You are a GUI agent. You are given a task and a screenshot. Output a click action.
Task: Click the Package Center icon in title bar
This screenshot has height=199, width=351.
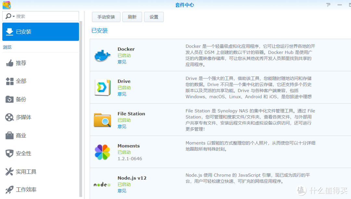(6, 5)
